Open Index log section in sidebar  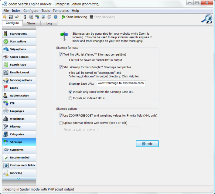point(19,173)
